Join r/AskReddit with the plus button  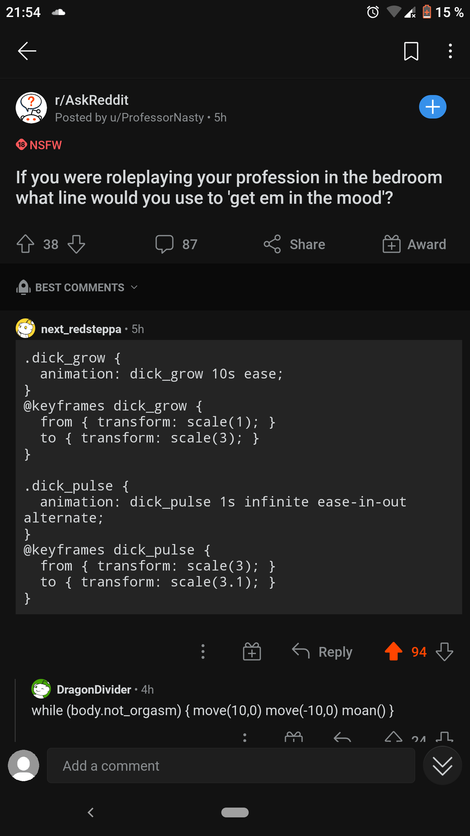pos(432,107)
